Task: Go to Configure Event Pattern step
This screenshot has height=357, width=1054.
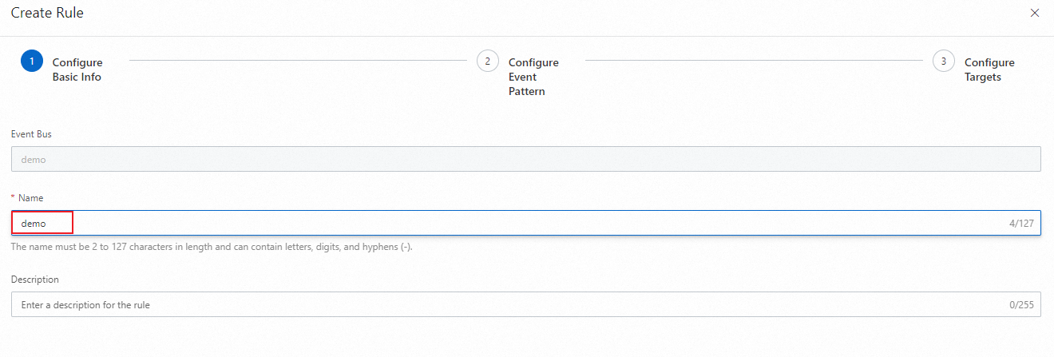Action: pos(533,77)
